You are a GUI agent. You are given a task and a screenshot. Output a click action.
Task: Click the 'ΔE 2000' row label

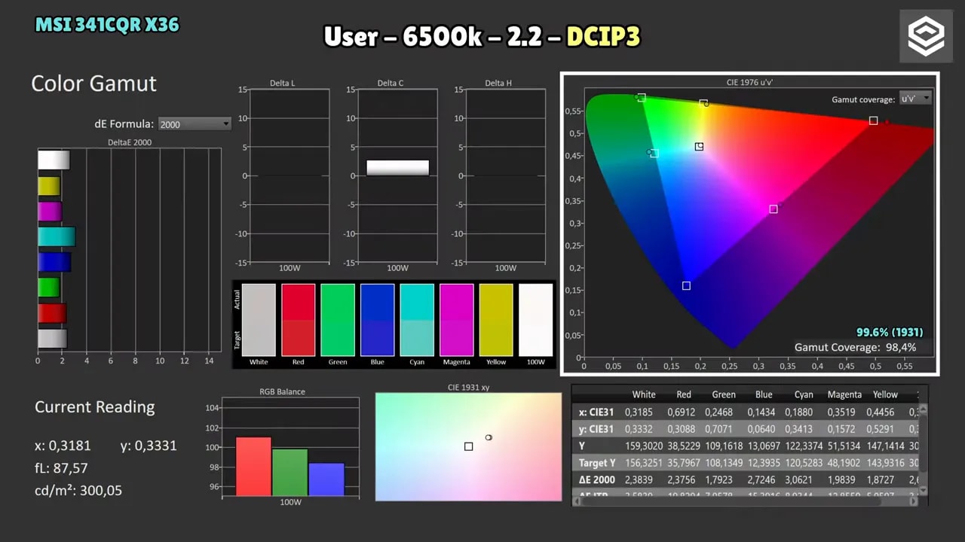click(x=596, y=480)
